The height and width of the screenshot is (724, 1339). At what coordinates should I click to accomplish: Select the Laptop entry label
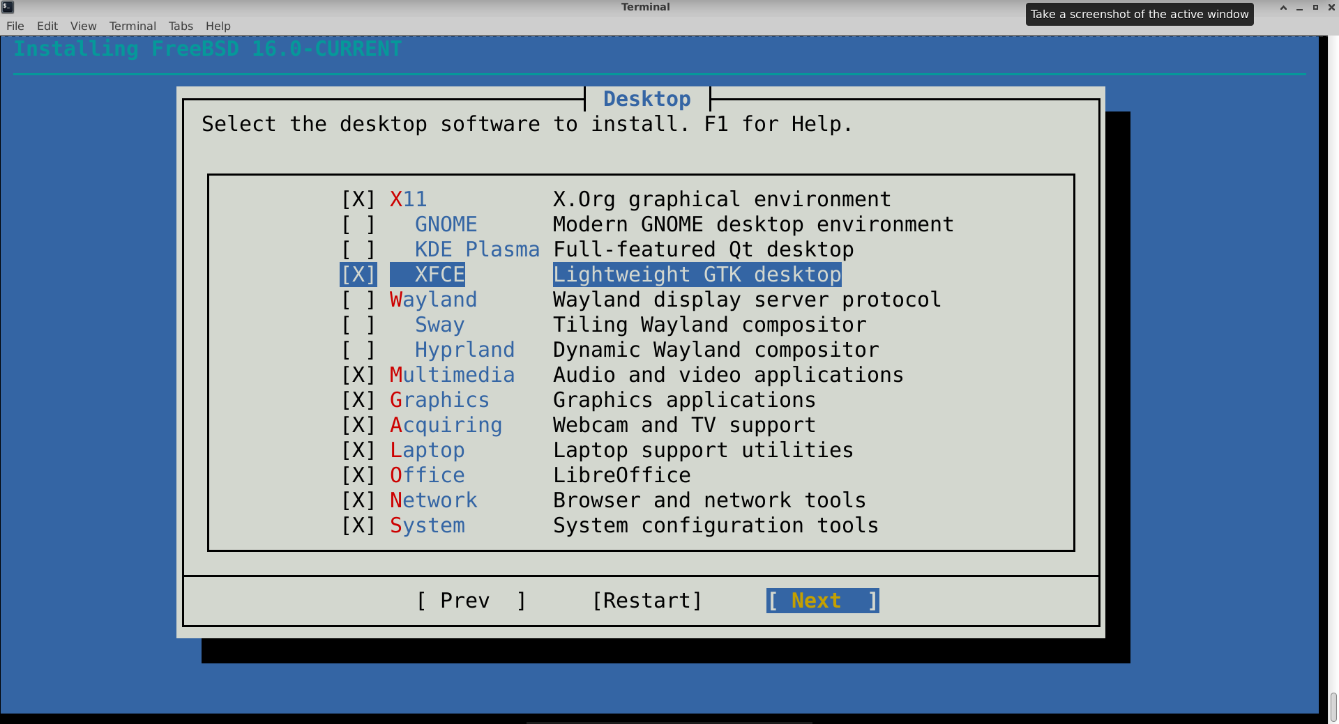click(427, 450)
